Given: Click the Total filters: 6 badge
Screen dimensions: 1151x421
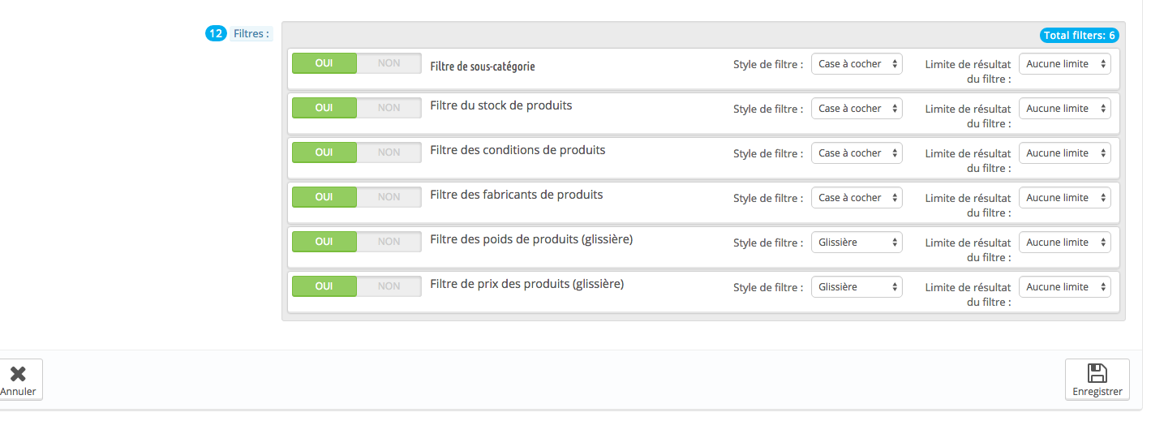Looking at the screenshot, I should click(x=1079, y=36).
